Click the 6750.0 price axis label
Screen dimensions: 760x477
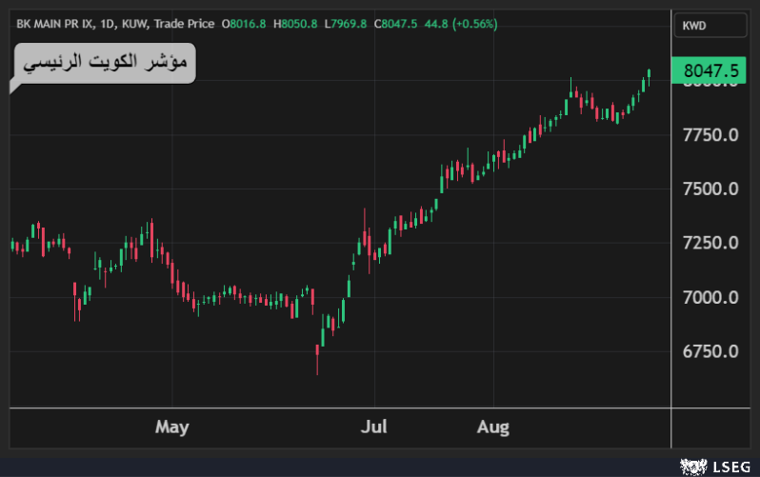click(710, 352)
